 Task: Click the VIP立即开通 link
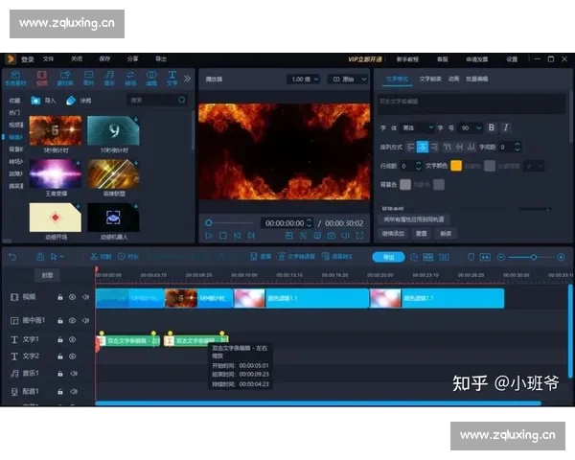pyautogui.click(x=365, y=59)
